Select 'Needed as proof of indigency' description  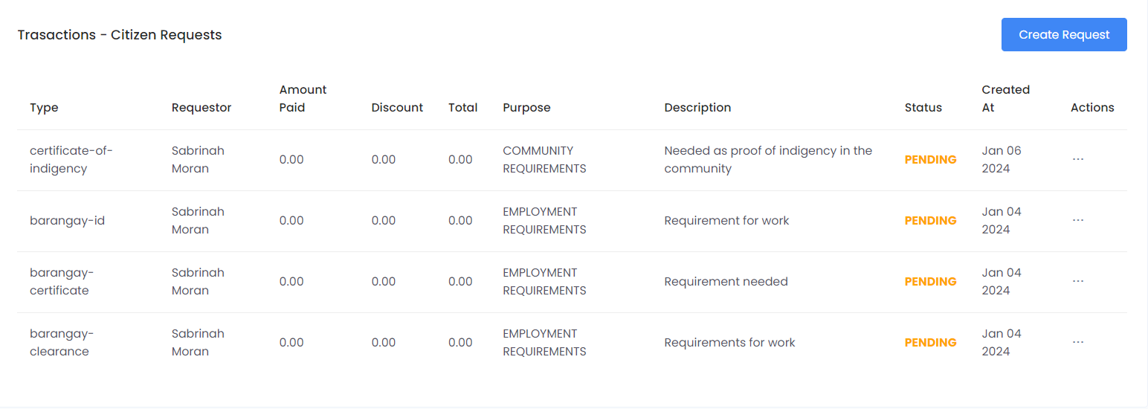(767, 160)
